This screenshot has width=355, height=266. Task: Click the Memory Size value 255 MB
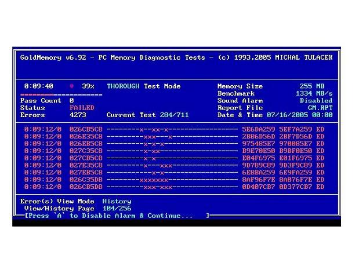pos(311,86)
